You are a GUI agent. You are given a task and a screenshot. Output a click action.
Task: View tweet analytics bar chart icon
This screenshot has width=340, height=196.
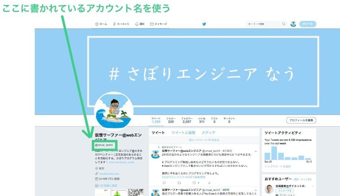(x=209, y=183)
